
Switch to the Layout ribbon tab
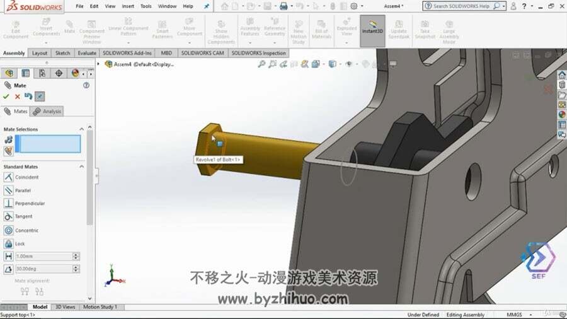tap(40, 53)
